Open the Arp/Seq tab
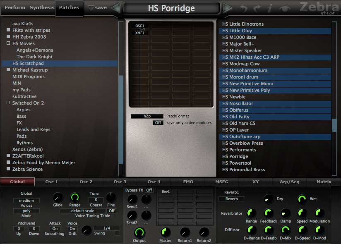Screen dimensions: 341x244 pyautogui.click(x=289, y=182)
